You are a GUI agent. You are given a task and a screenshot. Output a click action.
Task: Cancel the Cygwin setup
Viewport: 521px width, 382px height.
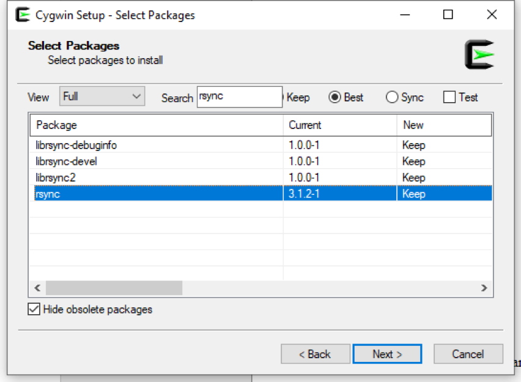pyautogui.click(x=468, y=354)
